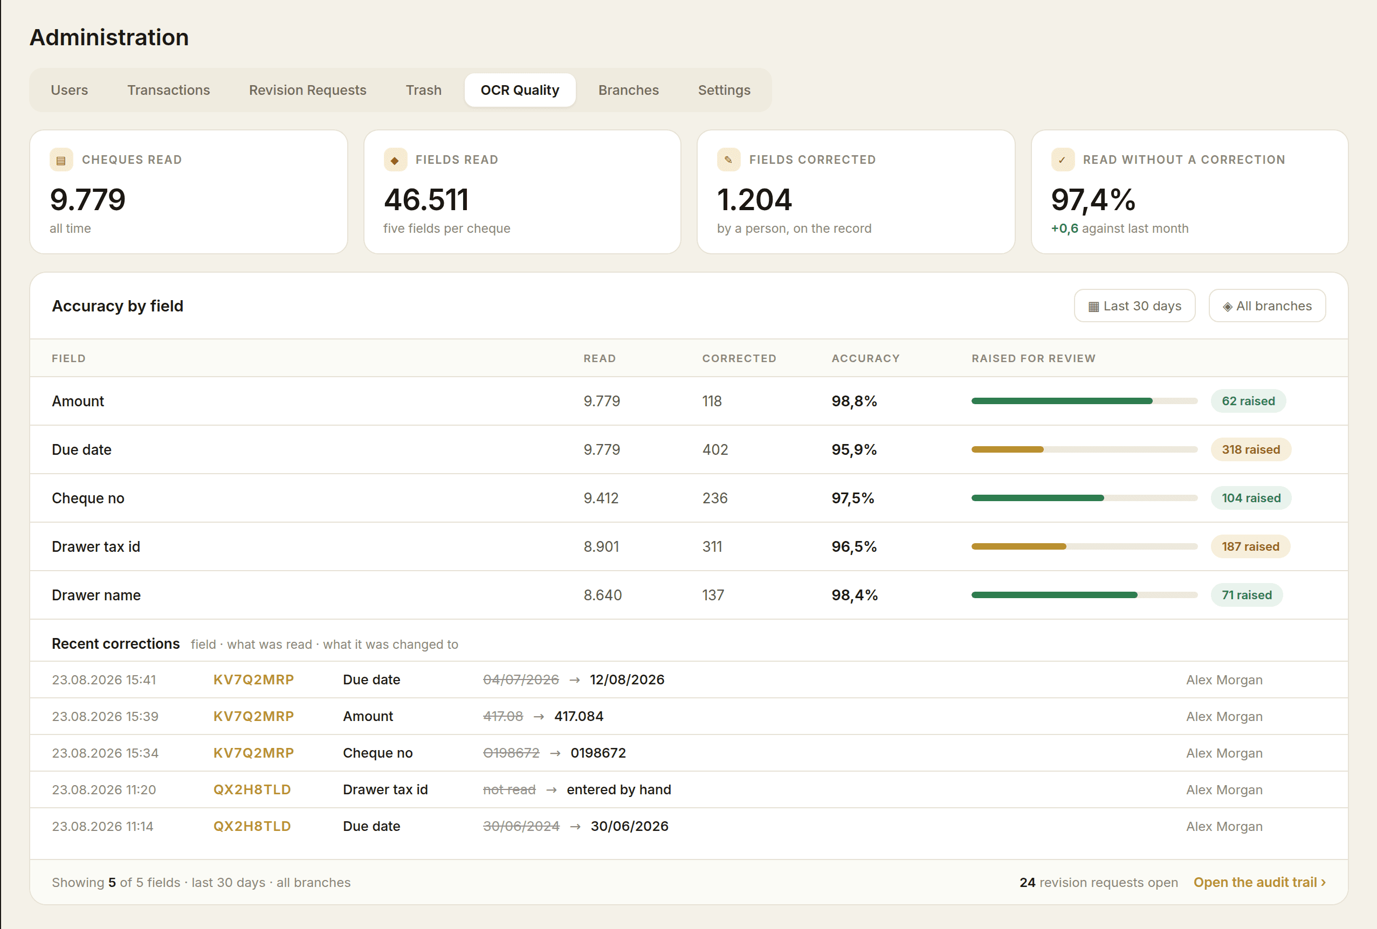Click the Cheque no row progress bar
The height and width of the screenshot is (929, 1377).
pos(1084,498)
